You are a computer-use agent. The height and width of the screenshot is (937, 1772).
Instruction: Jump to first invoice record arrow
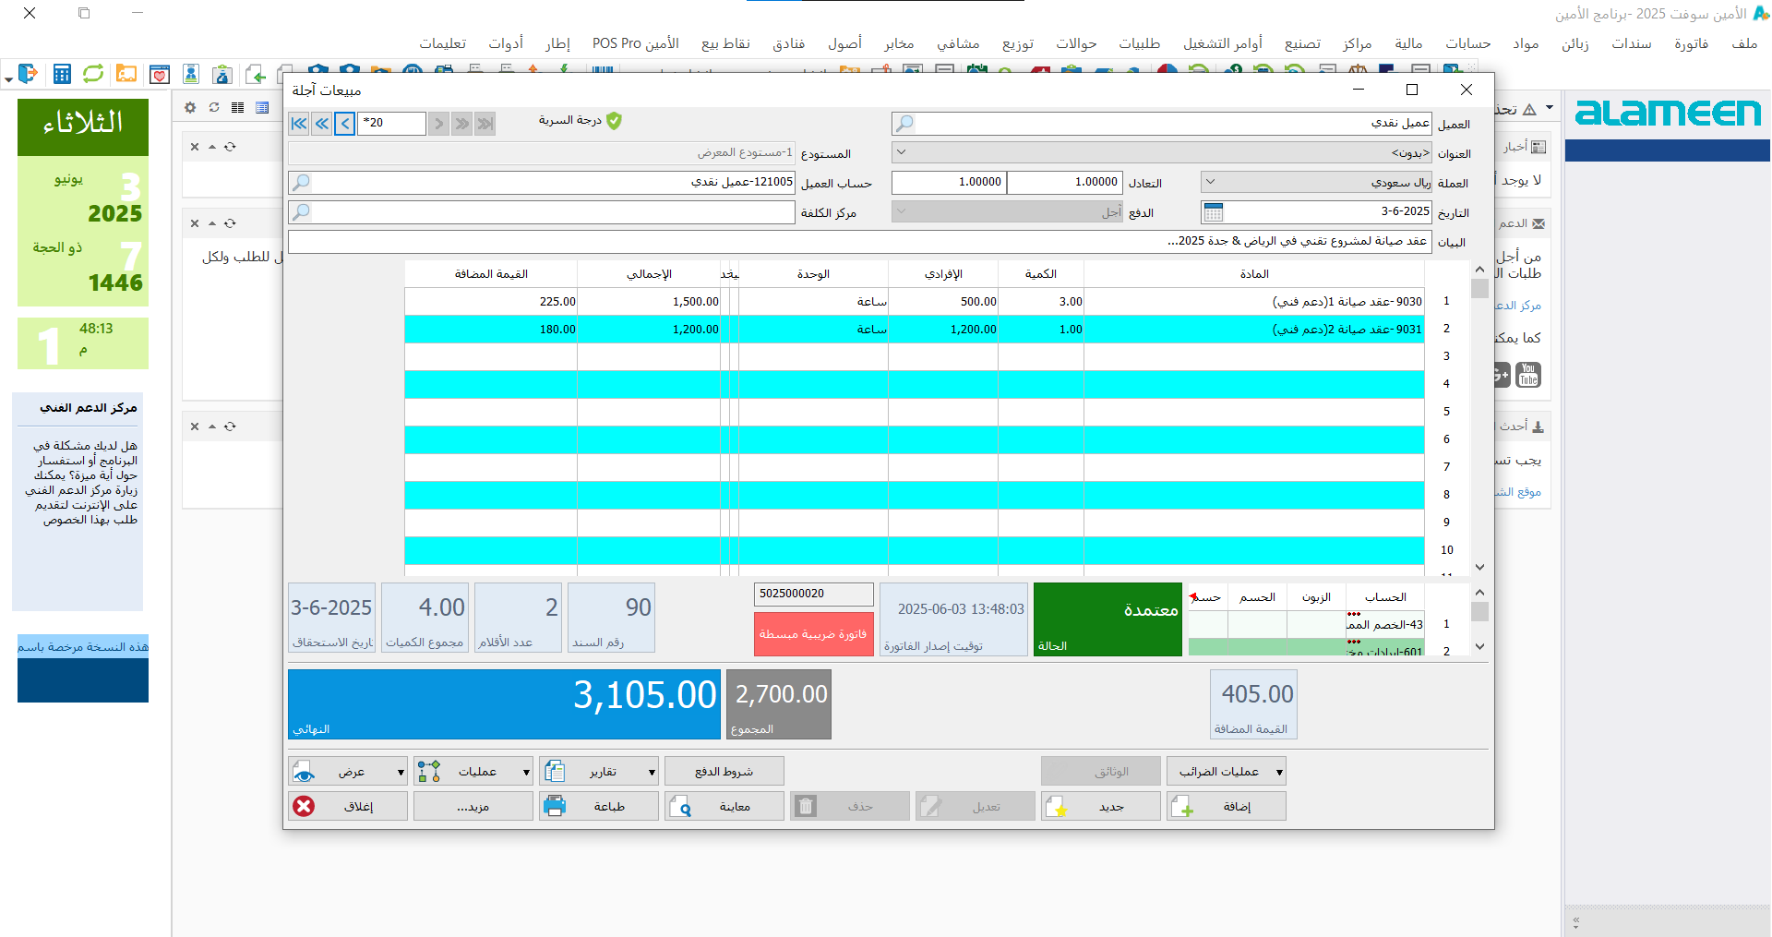click(299, 123)
